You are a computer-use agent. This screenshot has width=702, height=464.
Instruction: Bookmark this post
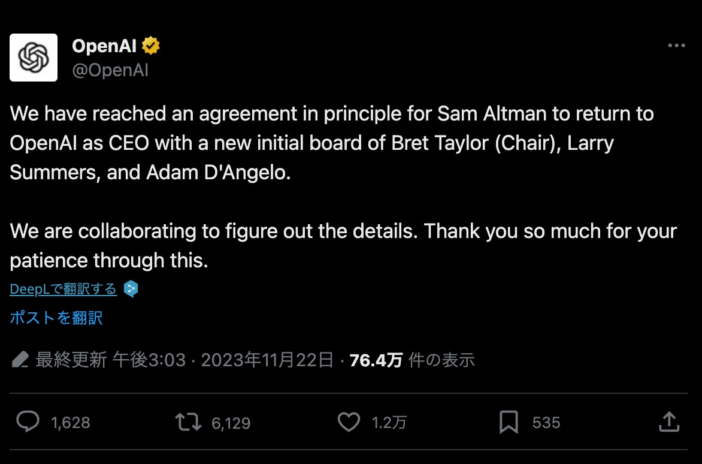pos(509,422)
